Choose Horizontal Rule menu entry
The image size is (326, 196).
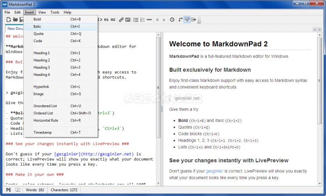61,121
